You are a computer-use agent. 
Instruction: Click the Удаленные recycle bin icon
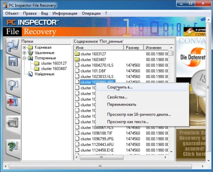coord(30,53)
